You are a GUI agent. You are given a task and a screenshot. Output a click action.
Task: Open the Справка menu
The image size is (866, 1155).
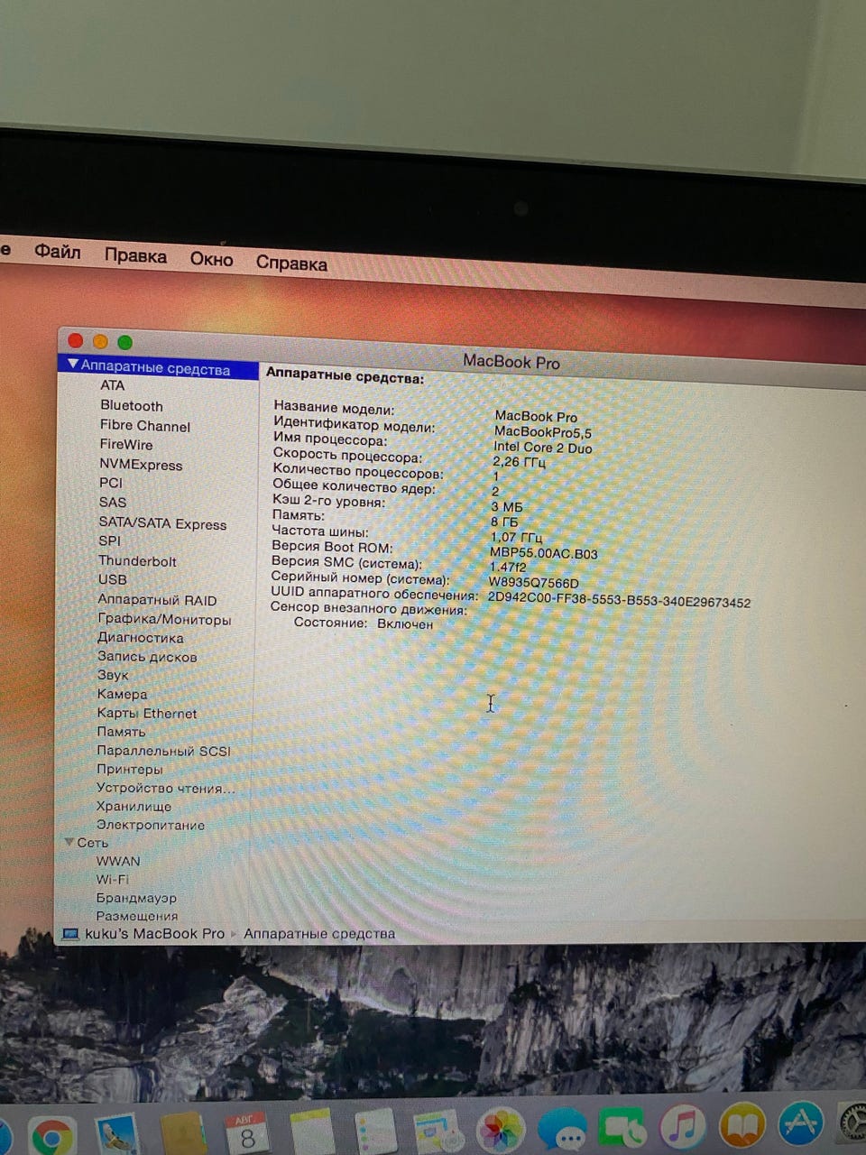click(x=291, y=263)
